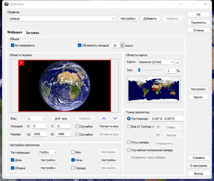Toggle the Облака checkbox
The width and height of the screenshot is (214, 181).
tap(12, 168)
